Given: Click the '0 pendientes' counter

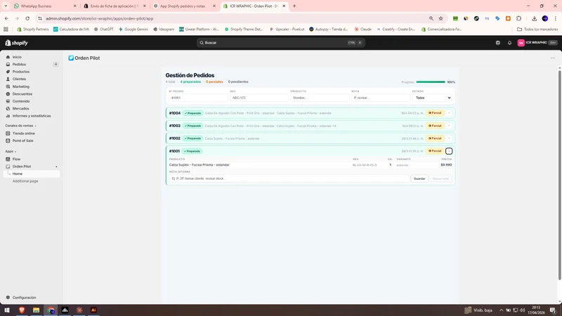Looking at the screenshot, I should pyautogui.click(x=238, y=81).
